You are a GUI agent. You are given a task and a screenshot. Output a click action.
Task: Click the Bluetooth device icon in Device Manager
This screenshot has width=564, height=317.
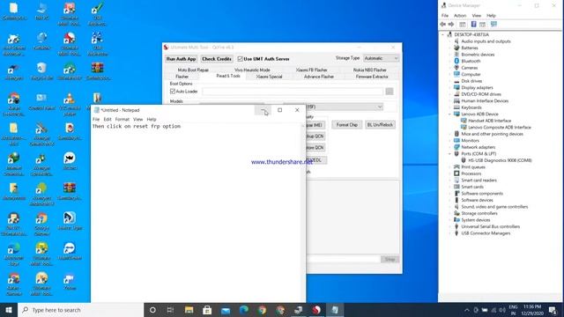456,61
